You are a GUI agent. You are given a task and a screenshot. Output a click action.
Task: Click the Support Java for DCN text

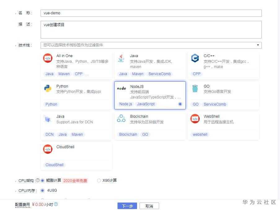pos(75,122)
